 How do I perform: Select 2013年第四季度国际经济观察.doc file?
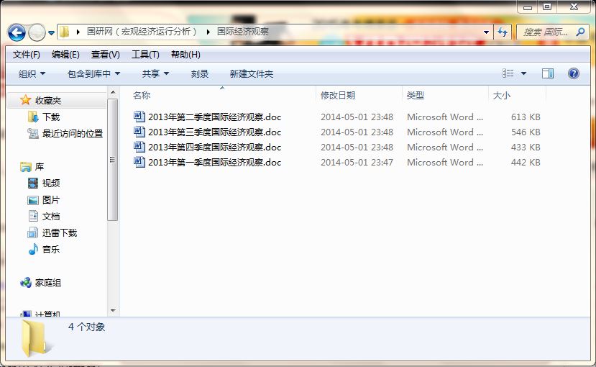pyautogui.click(x=214, y=148)
